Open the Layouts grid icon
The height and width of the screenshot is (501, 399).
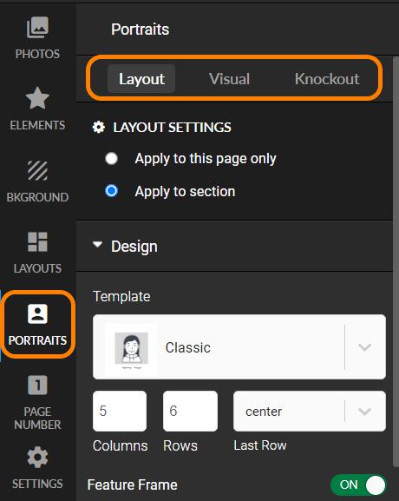coord(37,241)
